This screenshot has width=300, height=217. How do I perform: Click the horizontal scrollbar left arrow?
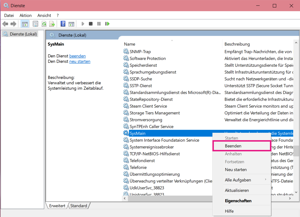(x=125, y=198)
